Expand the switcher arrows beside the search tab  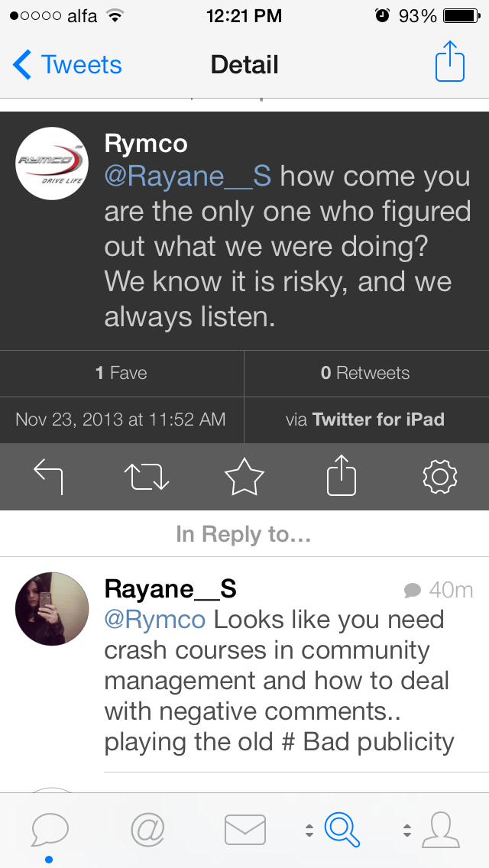point(309,830)
